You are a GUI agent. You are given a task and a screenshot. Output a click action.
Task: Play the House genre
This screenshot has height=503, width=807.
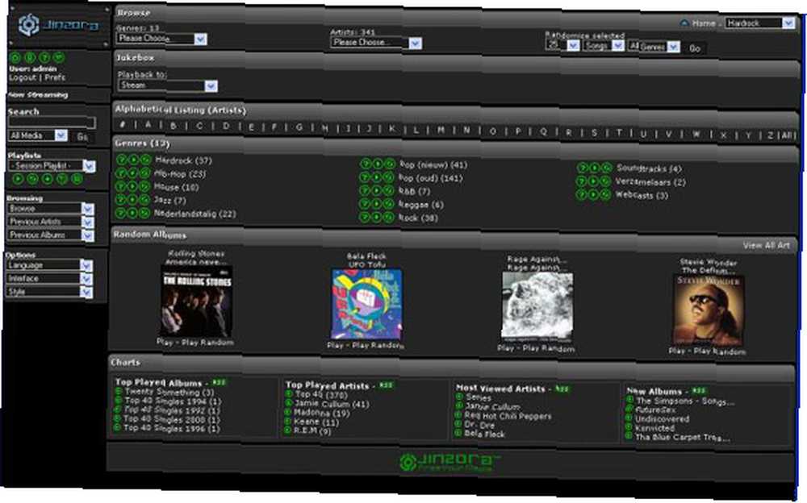[x=133, y=187]
